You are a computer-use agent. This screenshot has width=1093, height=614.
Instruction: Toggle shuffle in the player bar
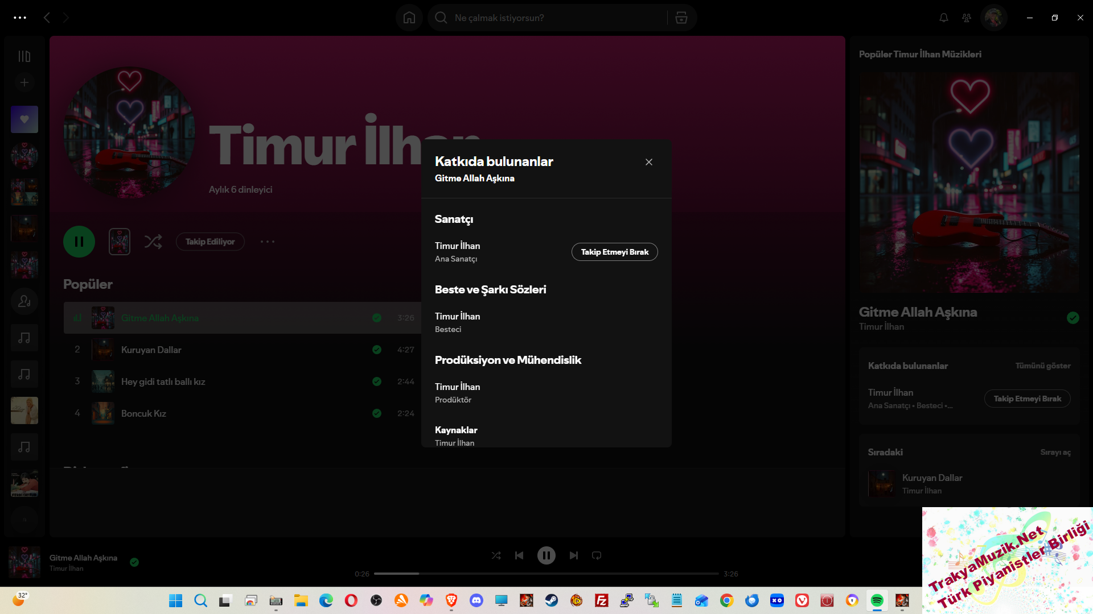pos(496,555)
